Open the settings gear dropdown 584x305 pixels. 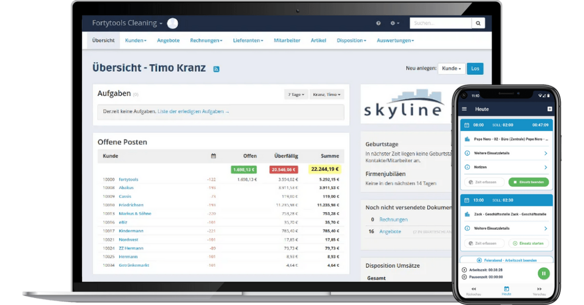click(x=394, y=23)
